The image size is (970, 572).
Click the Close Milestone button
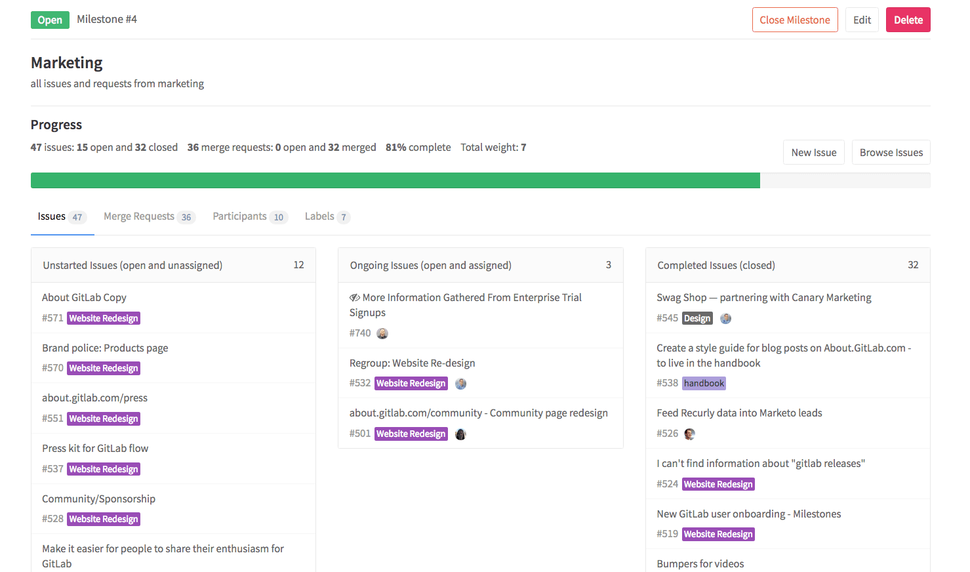[795, 20]
